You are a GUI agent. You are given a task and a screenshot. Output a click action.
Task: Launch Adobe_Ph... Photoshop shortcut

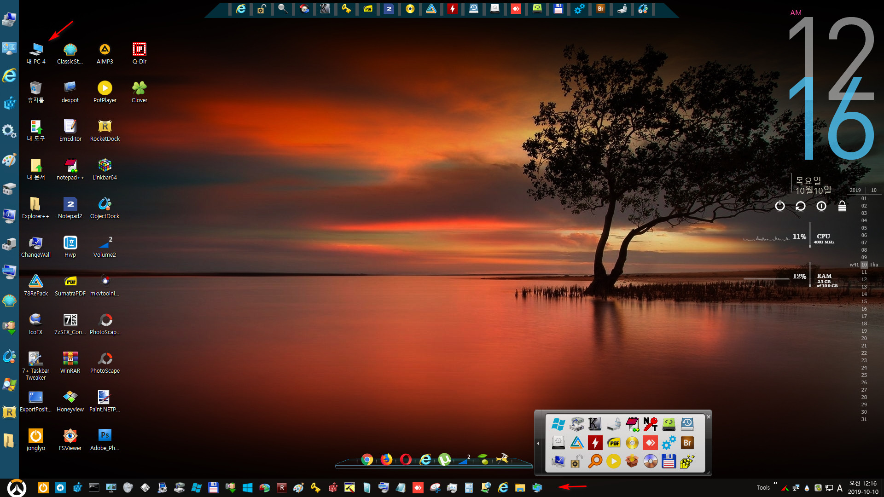pyautogui.click(x=105, y=439)
